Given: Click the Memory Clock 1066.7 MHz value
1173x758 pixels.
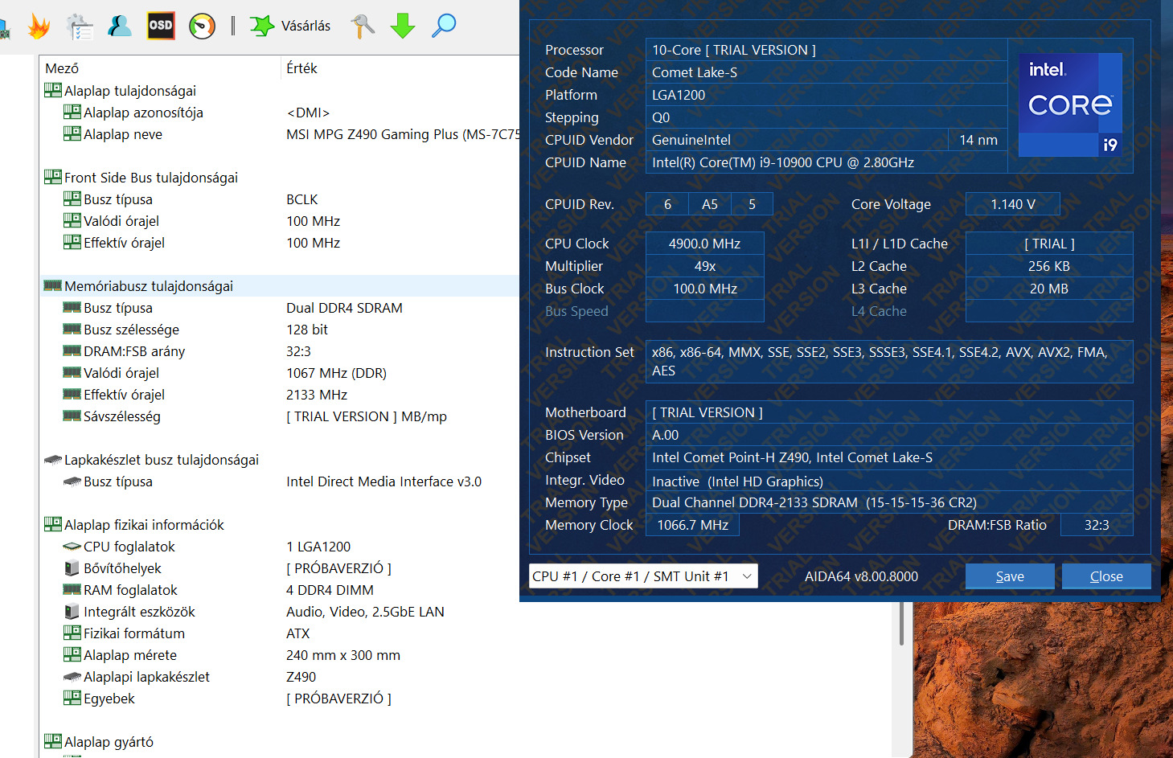Looking at the screenshot, I should (693, 525).
